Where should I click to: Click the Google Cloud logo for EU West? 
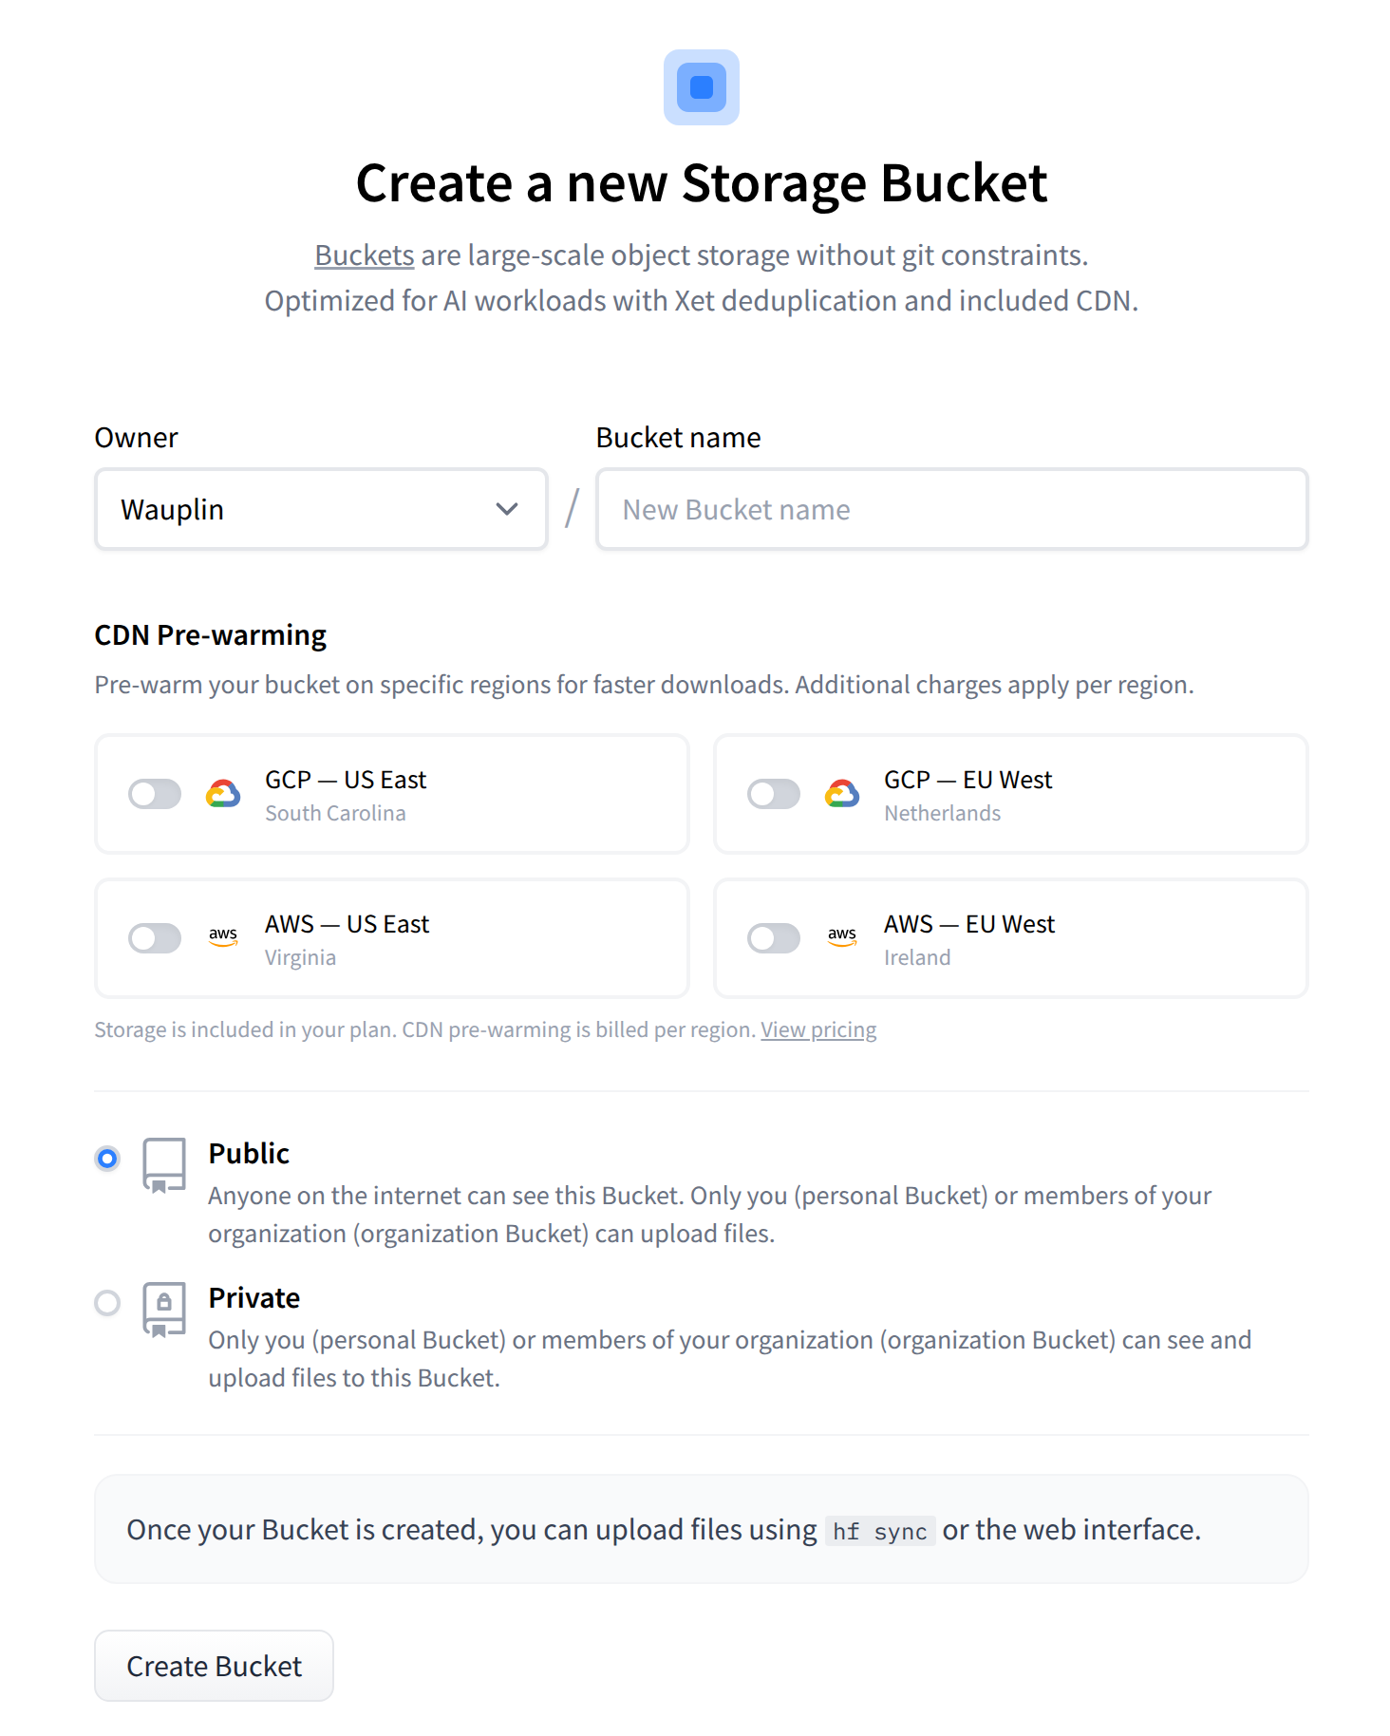pos(842,794)
